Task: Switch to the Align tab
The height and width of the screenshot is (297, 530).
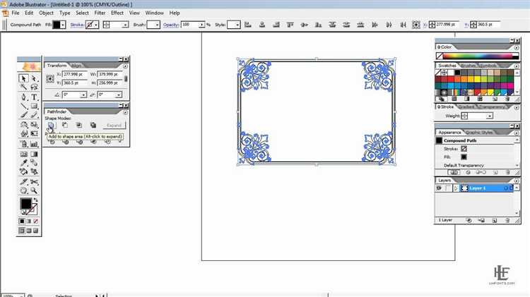Action: pyautogui.click(x=78, y=66)
